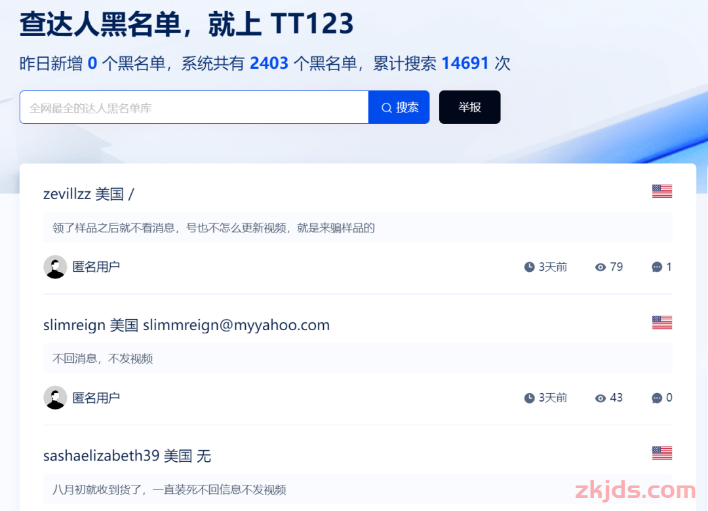Click the US flag on sashaelizabeth39 entry

click(x=662, y=453)
